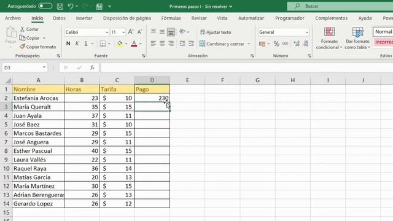Switch to the Datos tab
The height and width of the screenshot is (221, 393).
[x=59, y=18]
